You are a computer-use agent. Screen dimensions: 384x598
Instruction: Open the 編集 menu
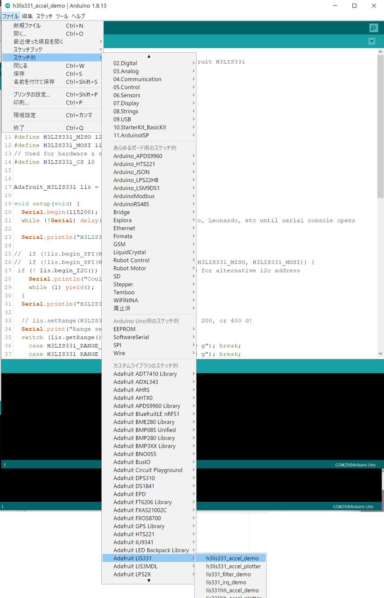(x=28, y=16)
